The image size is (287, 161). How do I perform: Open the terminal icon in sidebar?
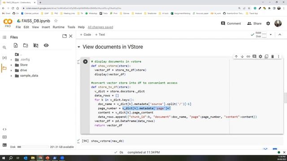4,145
